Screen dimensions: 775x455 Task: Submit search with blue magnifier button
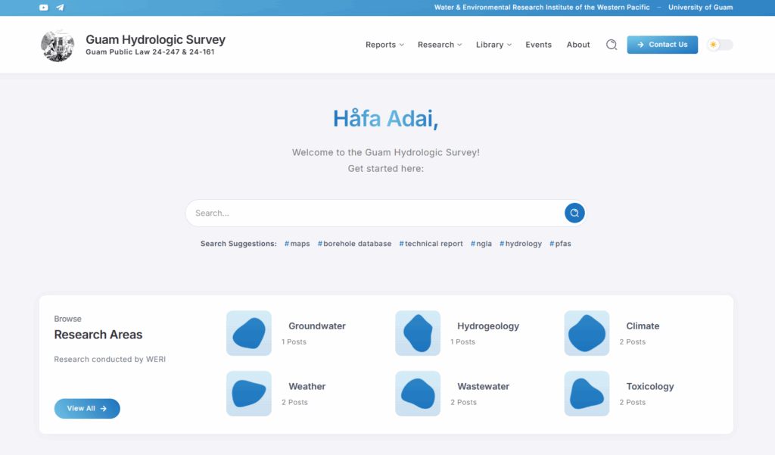pos(574,213)
